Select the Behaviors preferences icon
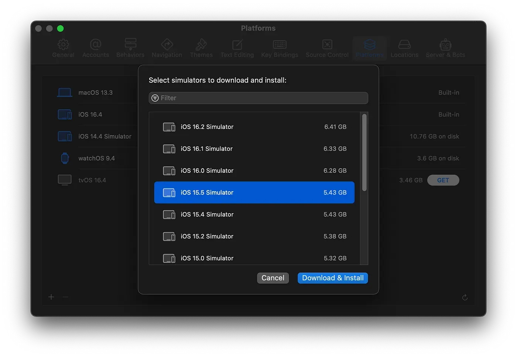This screenshot has height=357, width=517. tap(130, 45)
